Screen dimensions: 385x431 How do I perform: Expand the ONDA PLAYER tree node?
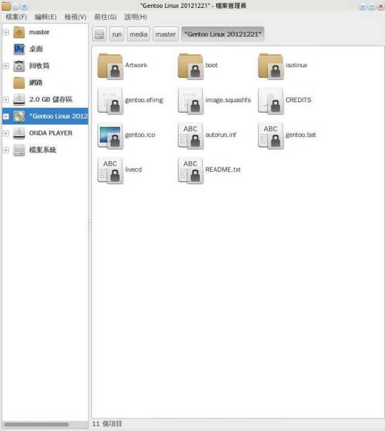(x=6, y=133)
